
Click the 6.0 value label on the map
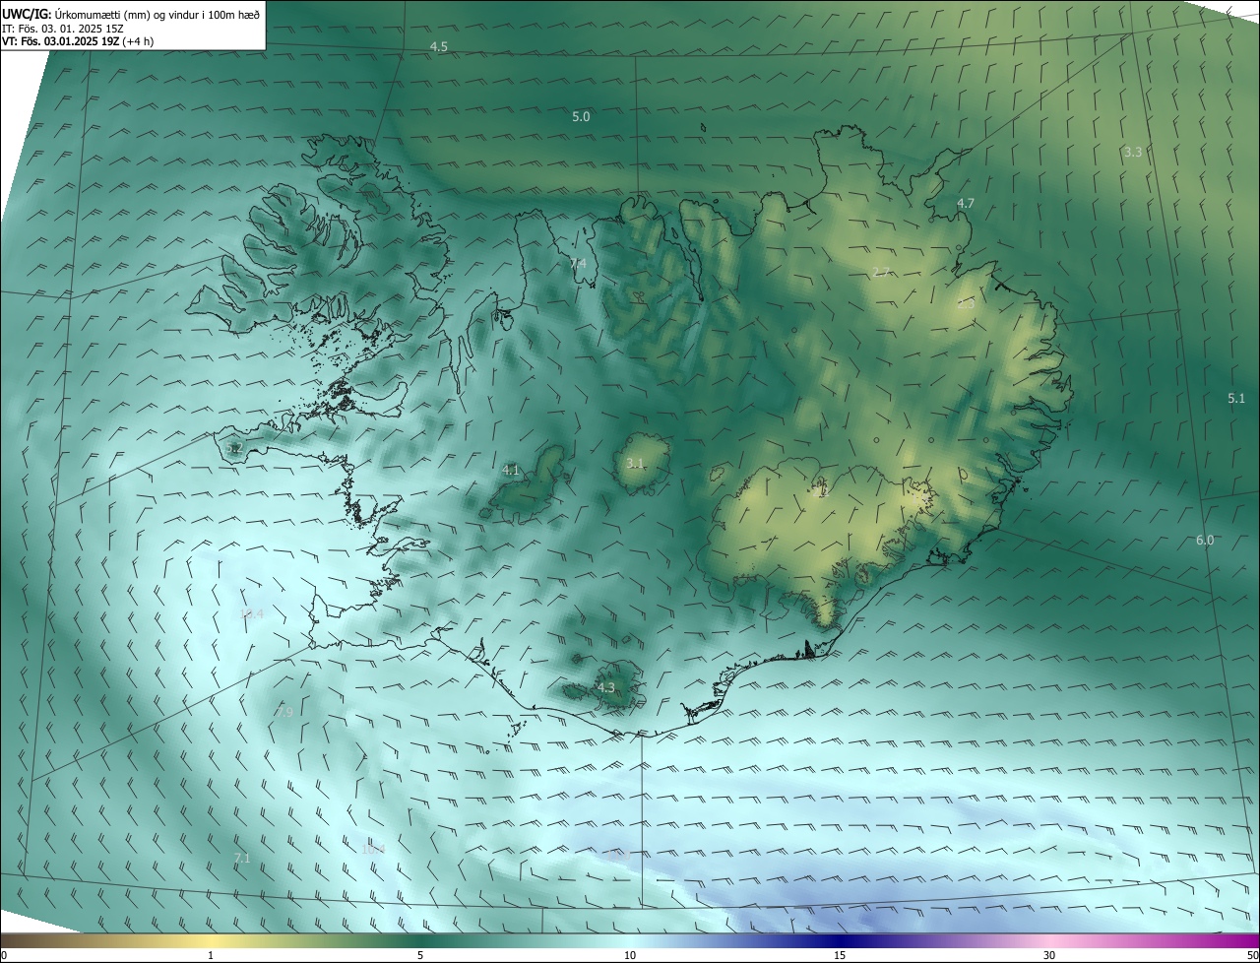(1205, 540)
